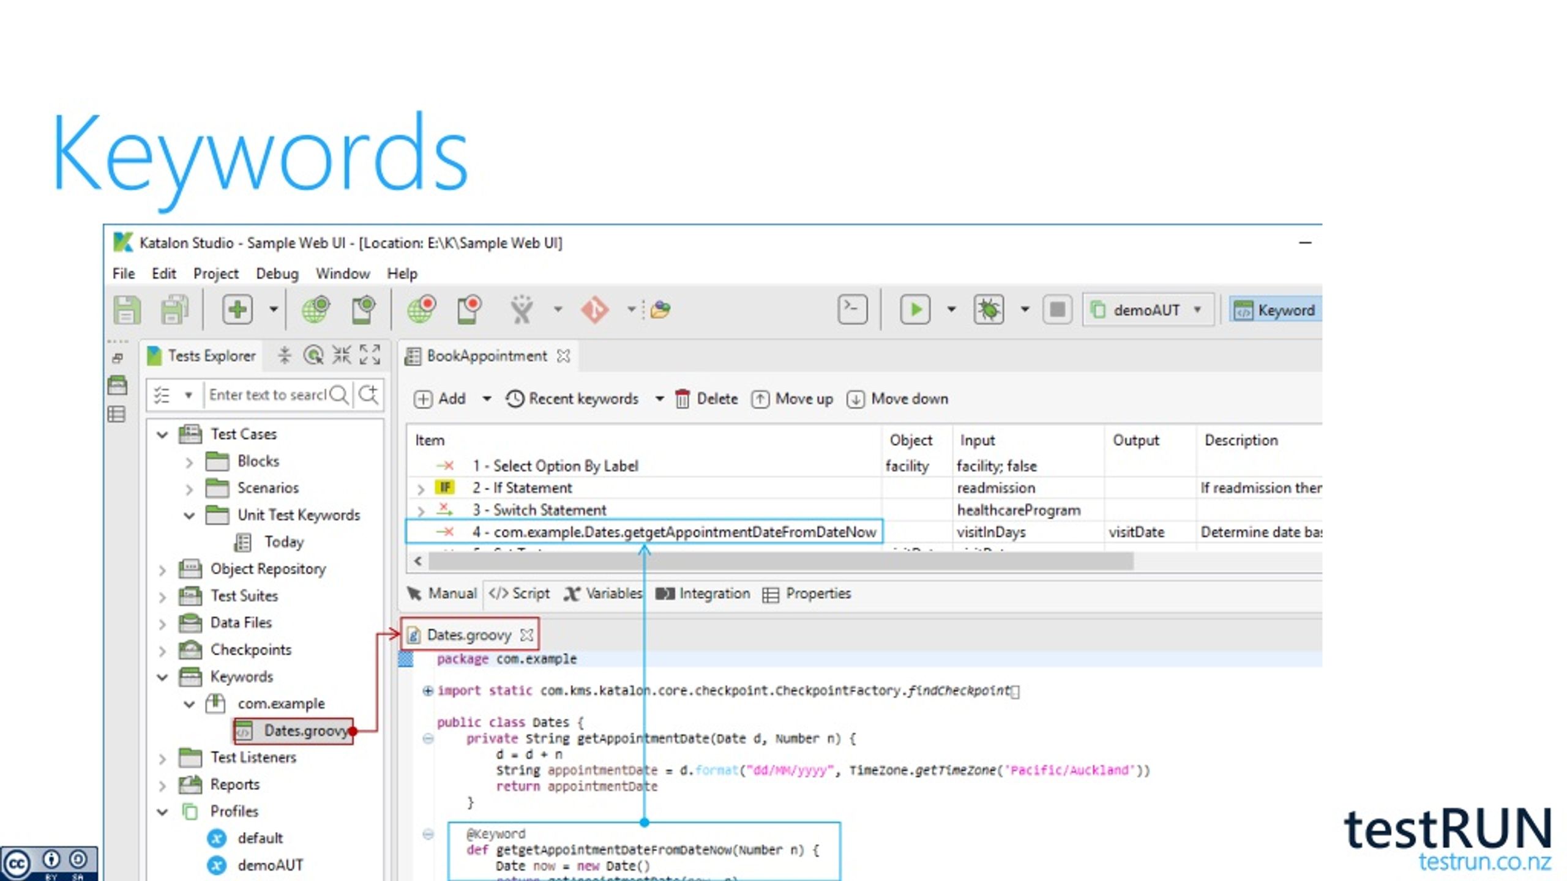Viewport: 1567px width, 881px height.
Task: Expand the folded import statements
Action: tap(428, 691)
